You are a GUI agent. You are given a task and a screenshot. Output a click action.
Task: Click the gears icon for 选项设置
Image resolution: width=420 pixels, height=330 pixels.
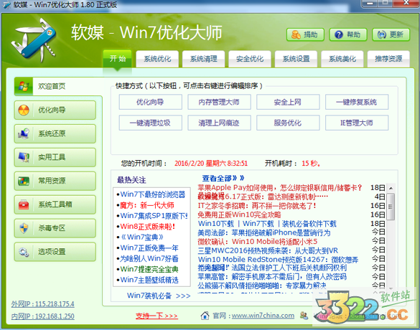pos(24,252)
